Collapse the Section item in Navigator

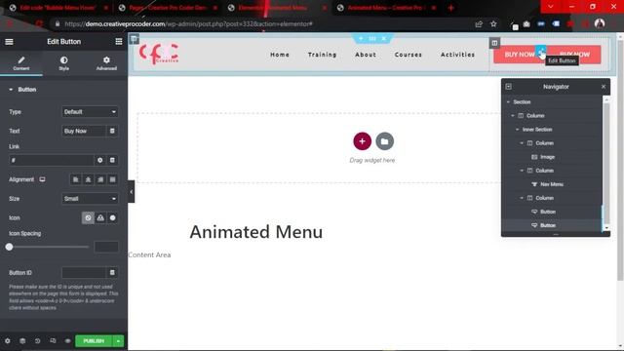(x=508, y=101)
